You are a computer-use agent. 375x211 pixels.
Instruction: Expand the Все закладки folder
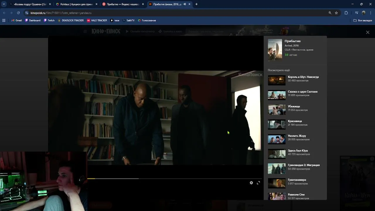[x=363, y=21]
